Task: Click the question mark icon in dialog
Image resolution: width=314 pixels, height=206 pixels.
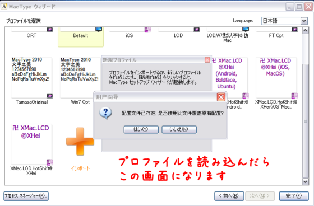Action: 105,113
